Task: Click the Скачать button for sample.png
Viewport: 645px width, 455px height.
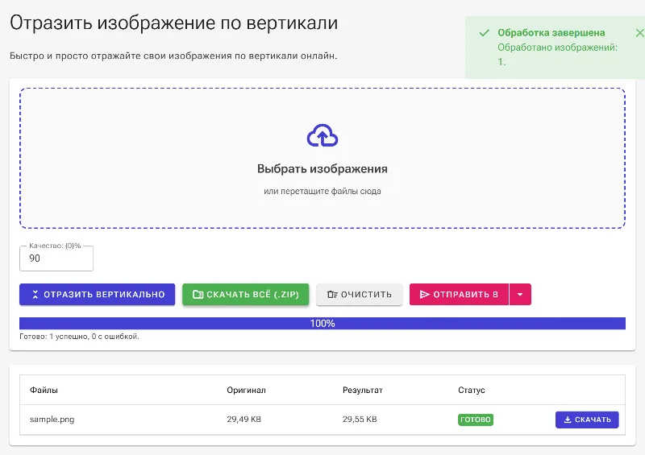Action: pyautogui.click(x=587, y=420)
